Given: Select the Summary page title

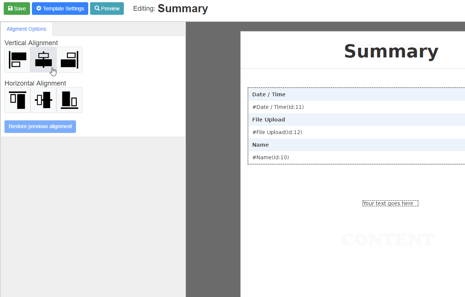Looking at the screenshot, I should click(x=391, y=51).
